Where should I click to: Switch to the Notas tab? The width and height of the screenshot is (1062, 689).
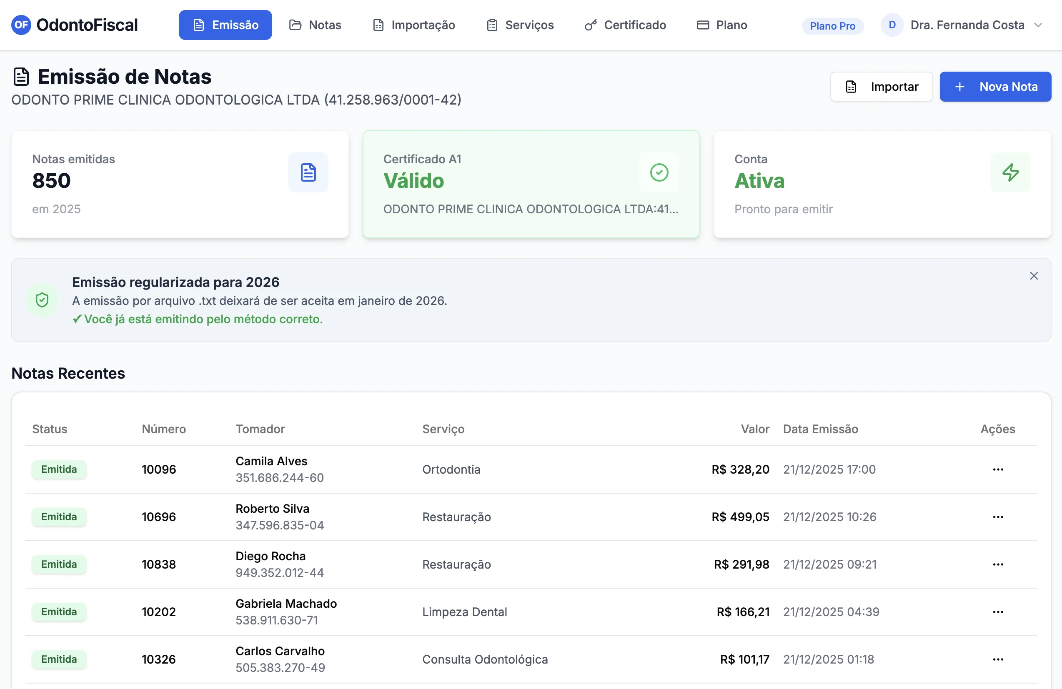point(315,25)
